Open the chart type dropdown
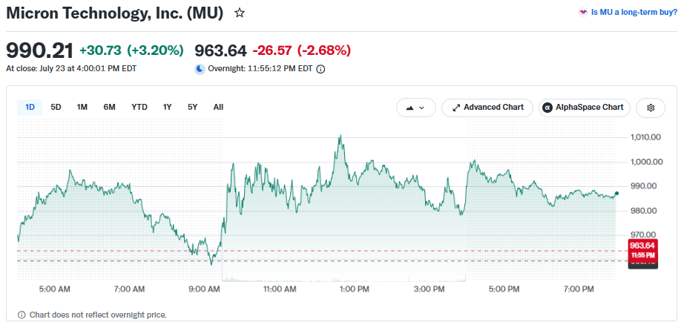 point(415,108)
